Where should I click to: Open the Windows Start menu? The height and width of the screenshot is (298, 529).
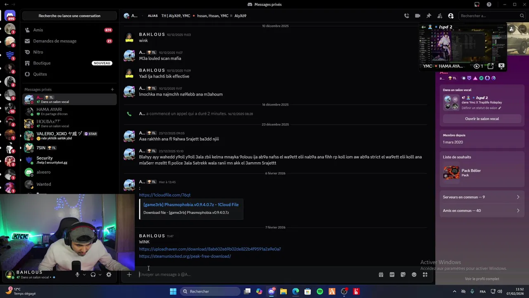[x=173, y=291]
